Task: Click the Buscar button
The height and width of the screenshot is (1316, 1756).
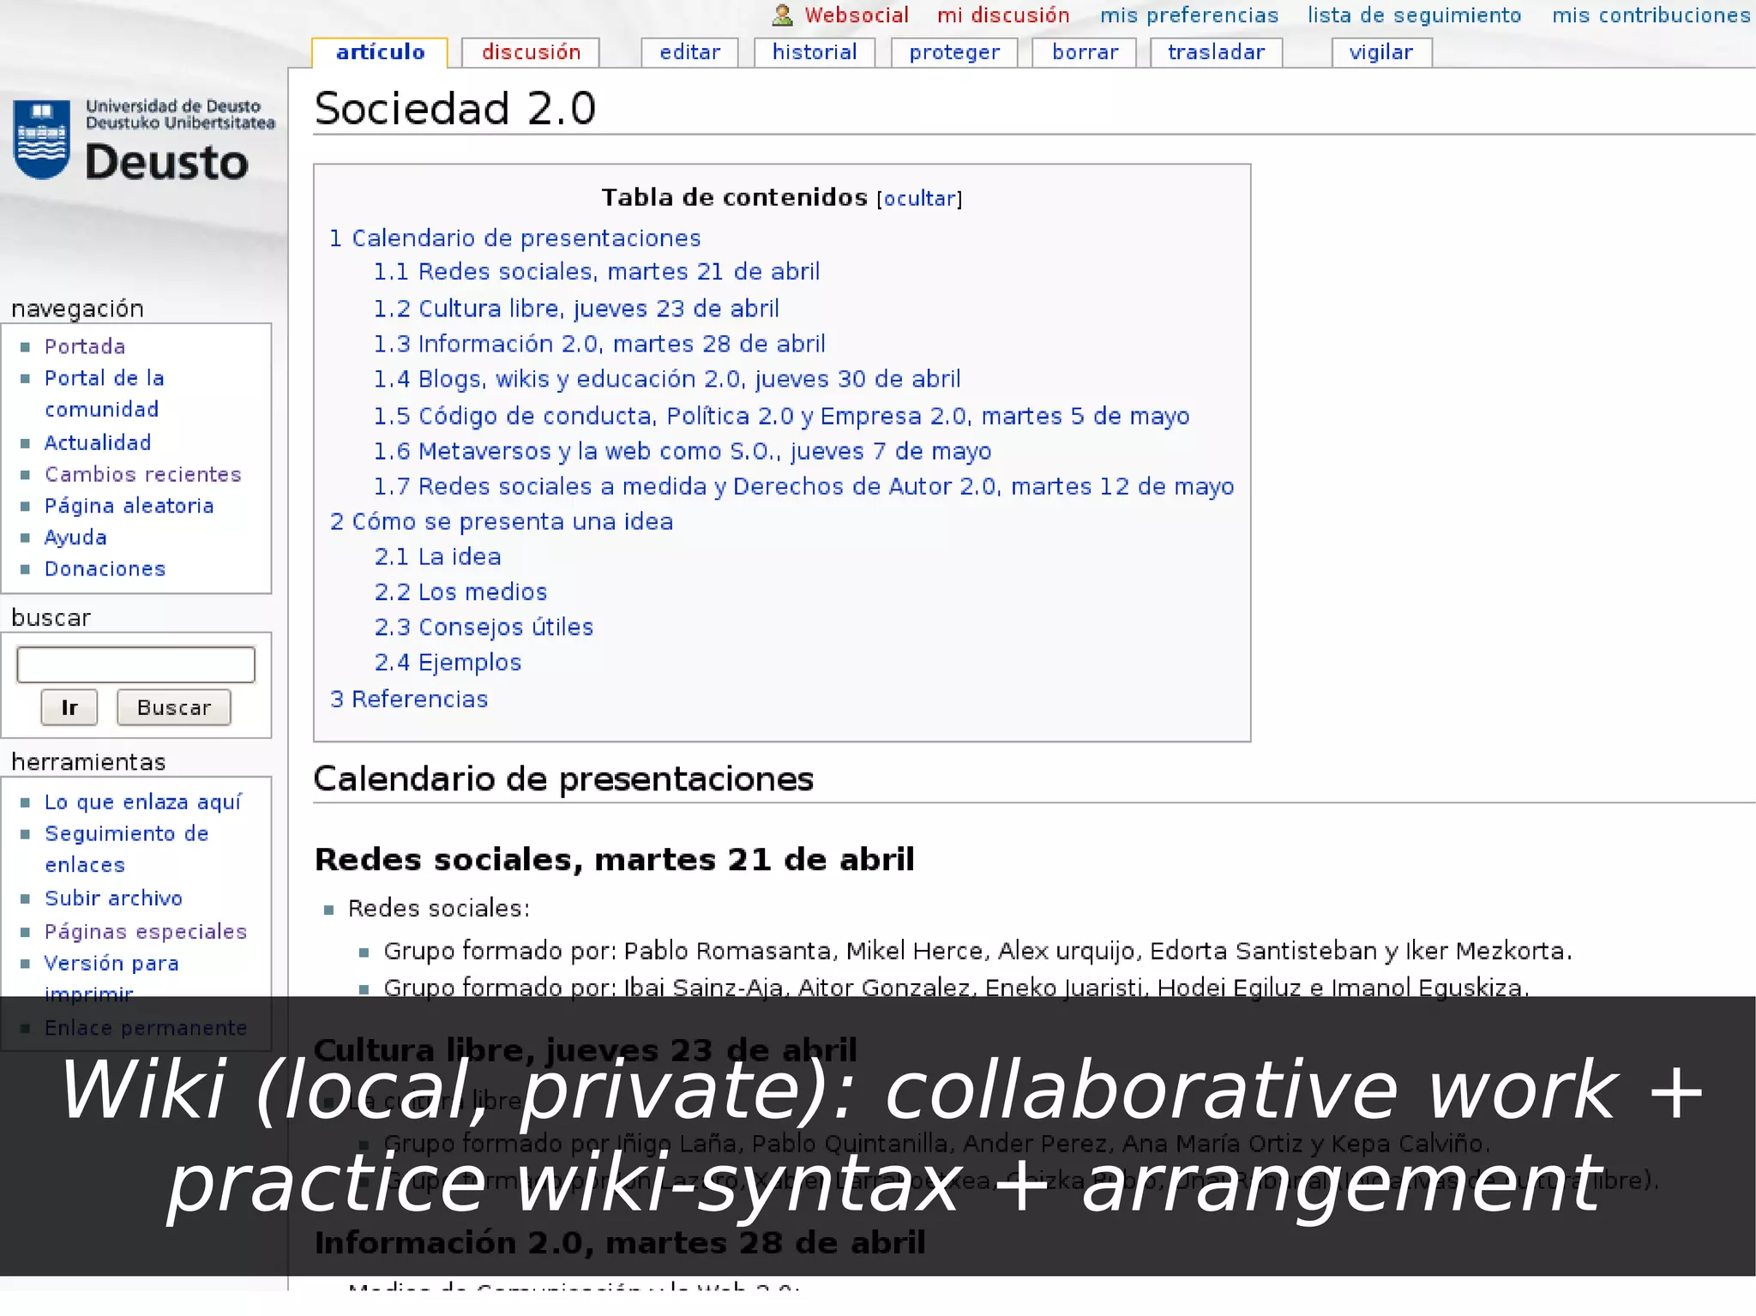Action: click(x=174, y=707)
